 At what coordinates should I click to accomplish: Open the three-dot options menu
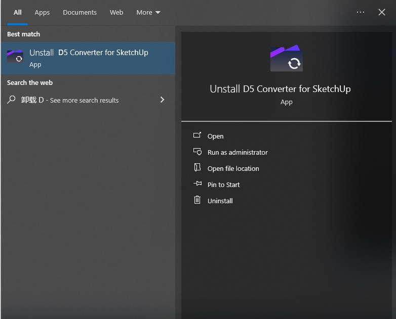(x=361, y=12)
